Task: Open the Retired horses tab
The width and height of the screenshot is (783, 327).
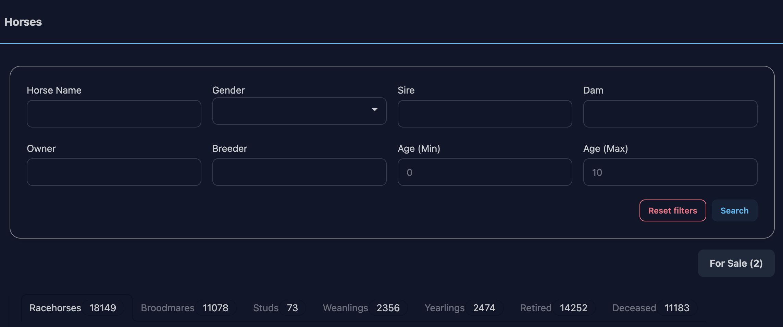Action: [x=554, y=308]
